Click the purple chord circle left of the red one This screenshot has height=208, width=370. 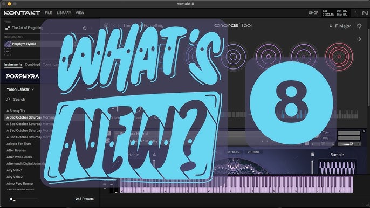coord(304,57)
